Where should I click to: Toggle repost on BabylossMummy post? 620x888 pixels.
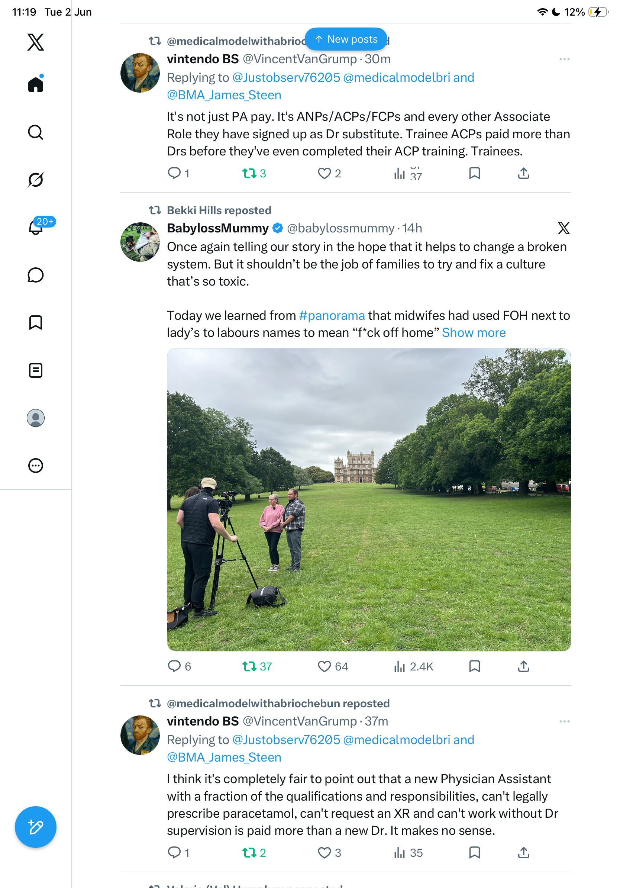[x=249, y=666]
